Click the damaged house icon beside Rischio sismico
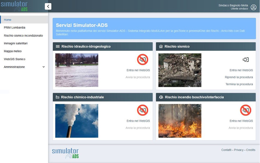This screenshot has width=260, height=163. point(161,47)
